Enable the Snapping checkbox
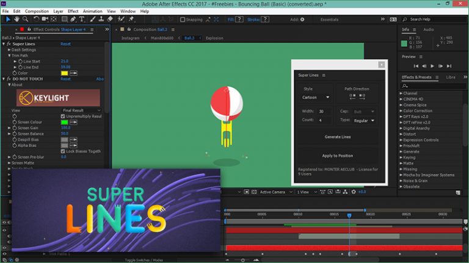This screenshot has height=263, width=469. pos(183,20)
